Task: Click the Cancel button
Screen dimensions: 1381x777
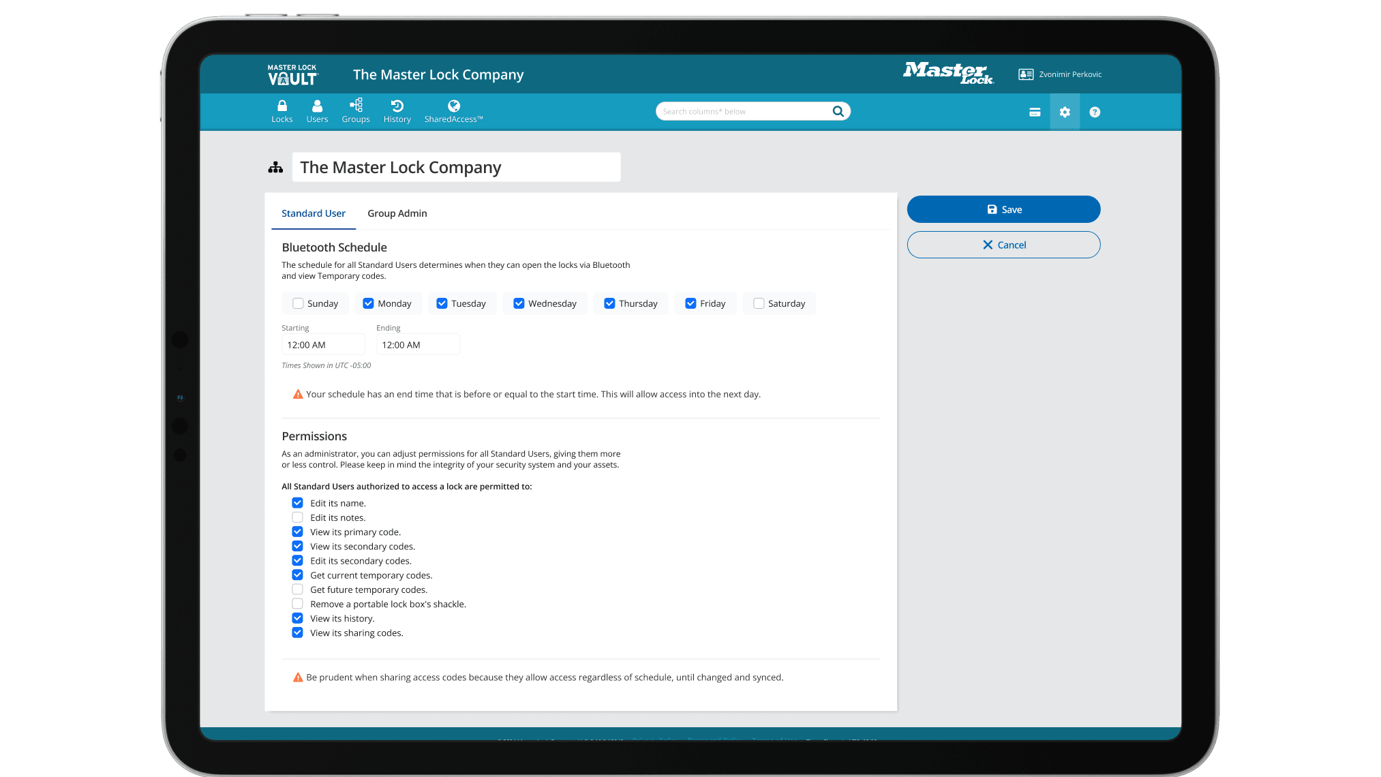Action: [1003, 245]
